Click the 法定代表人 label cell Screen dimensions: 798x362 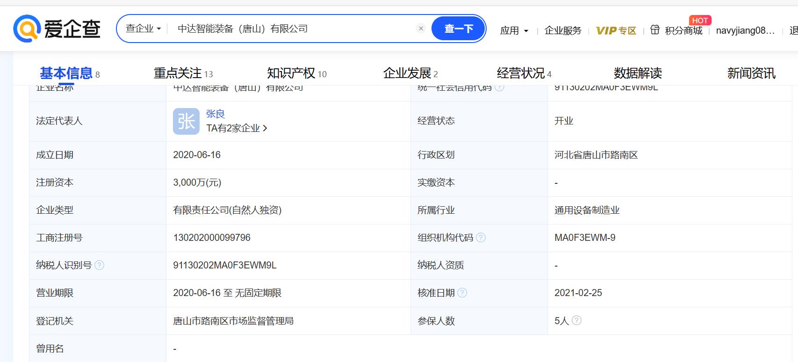tap(98, 121)
